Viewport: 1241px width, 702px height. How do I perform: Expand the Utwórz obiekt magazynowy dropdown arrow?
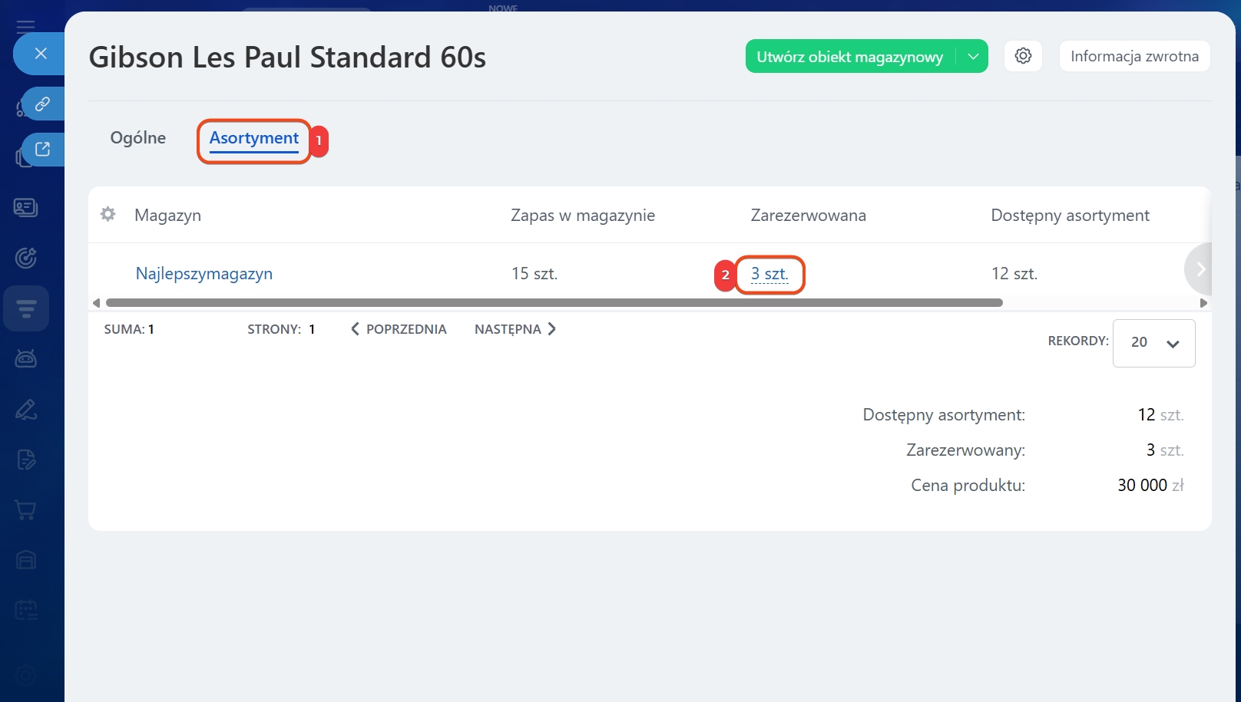point(973,56)
